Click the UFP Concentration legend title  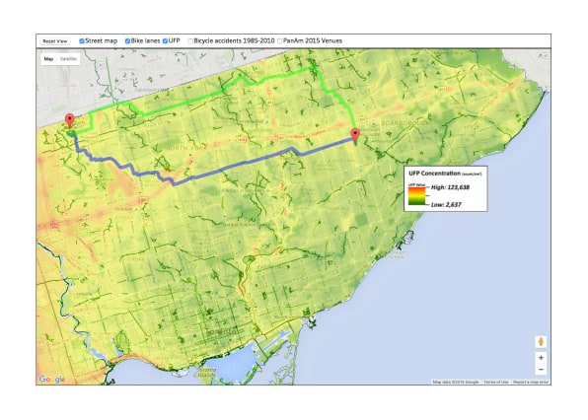tap(434, 174)
